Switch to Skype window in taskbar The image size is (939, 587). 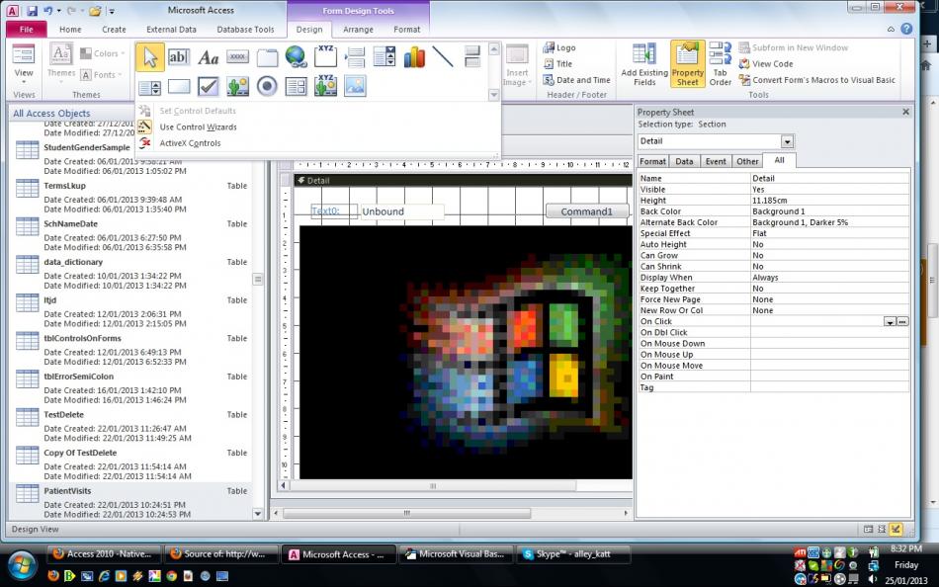point(573,554)
